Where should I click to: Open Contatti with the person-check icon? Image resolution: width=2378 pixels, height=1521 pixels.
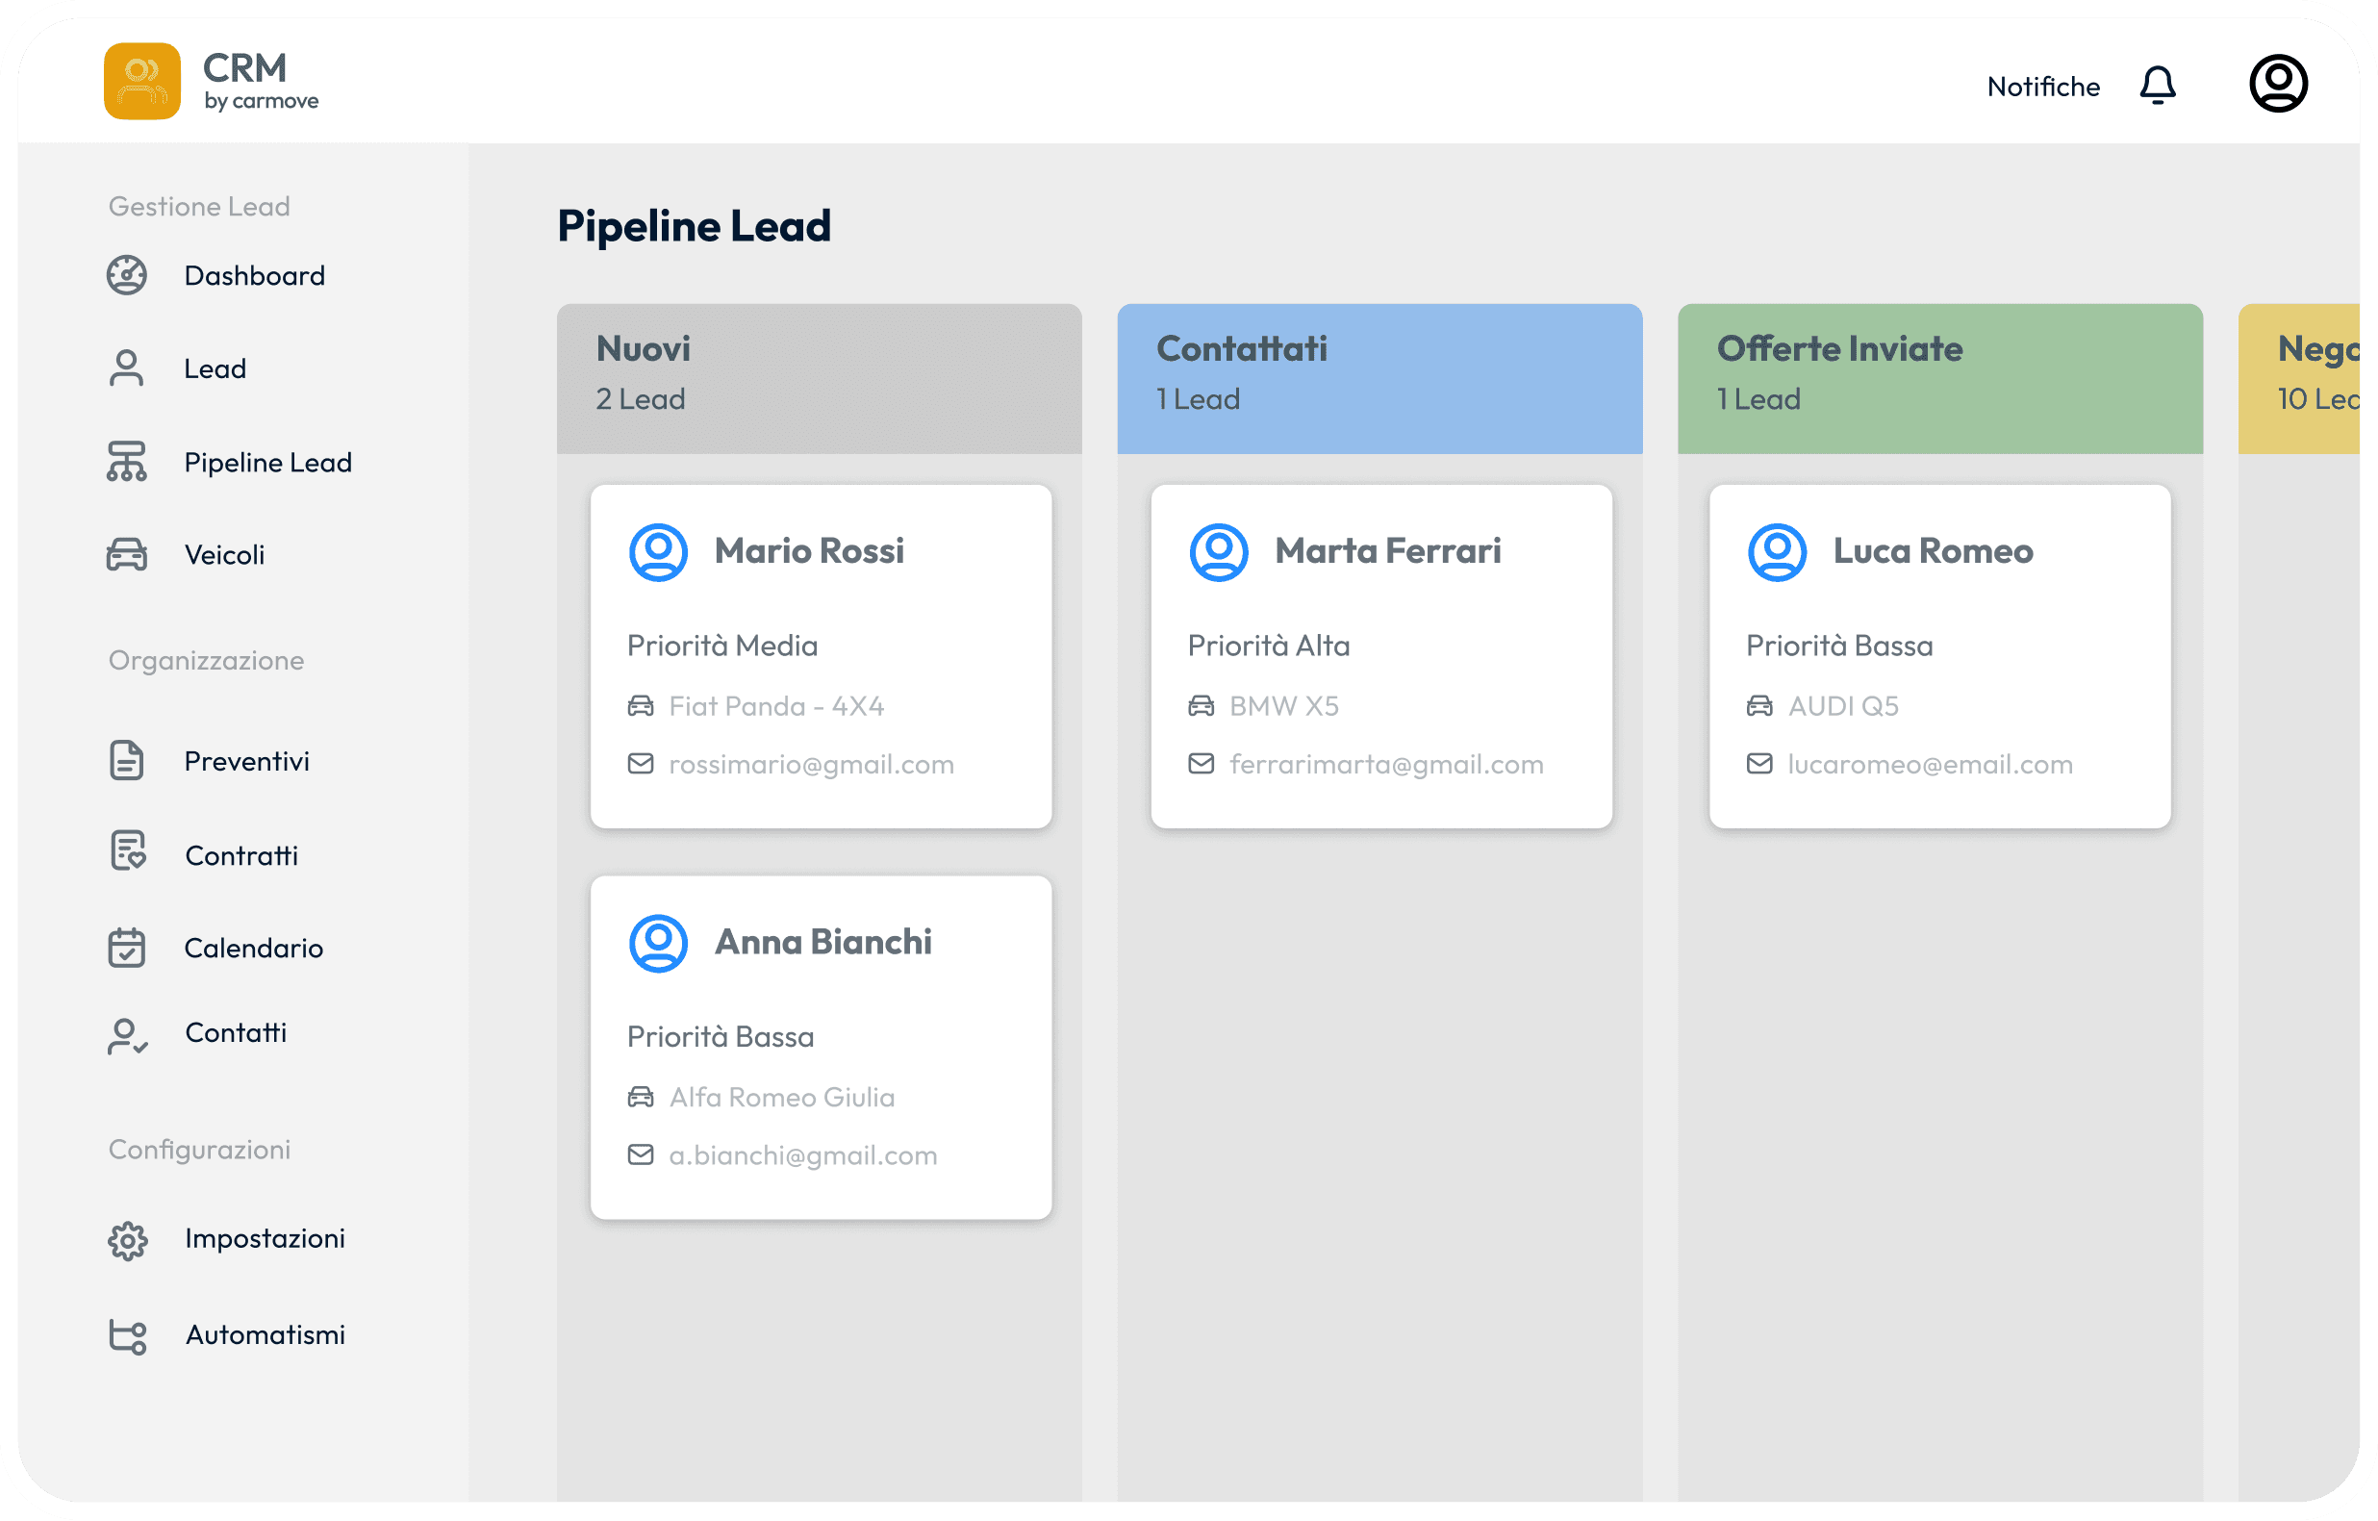click(x=126, y=1034)
